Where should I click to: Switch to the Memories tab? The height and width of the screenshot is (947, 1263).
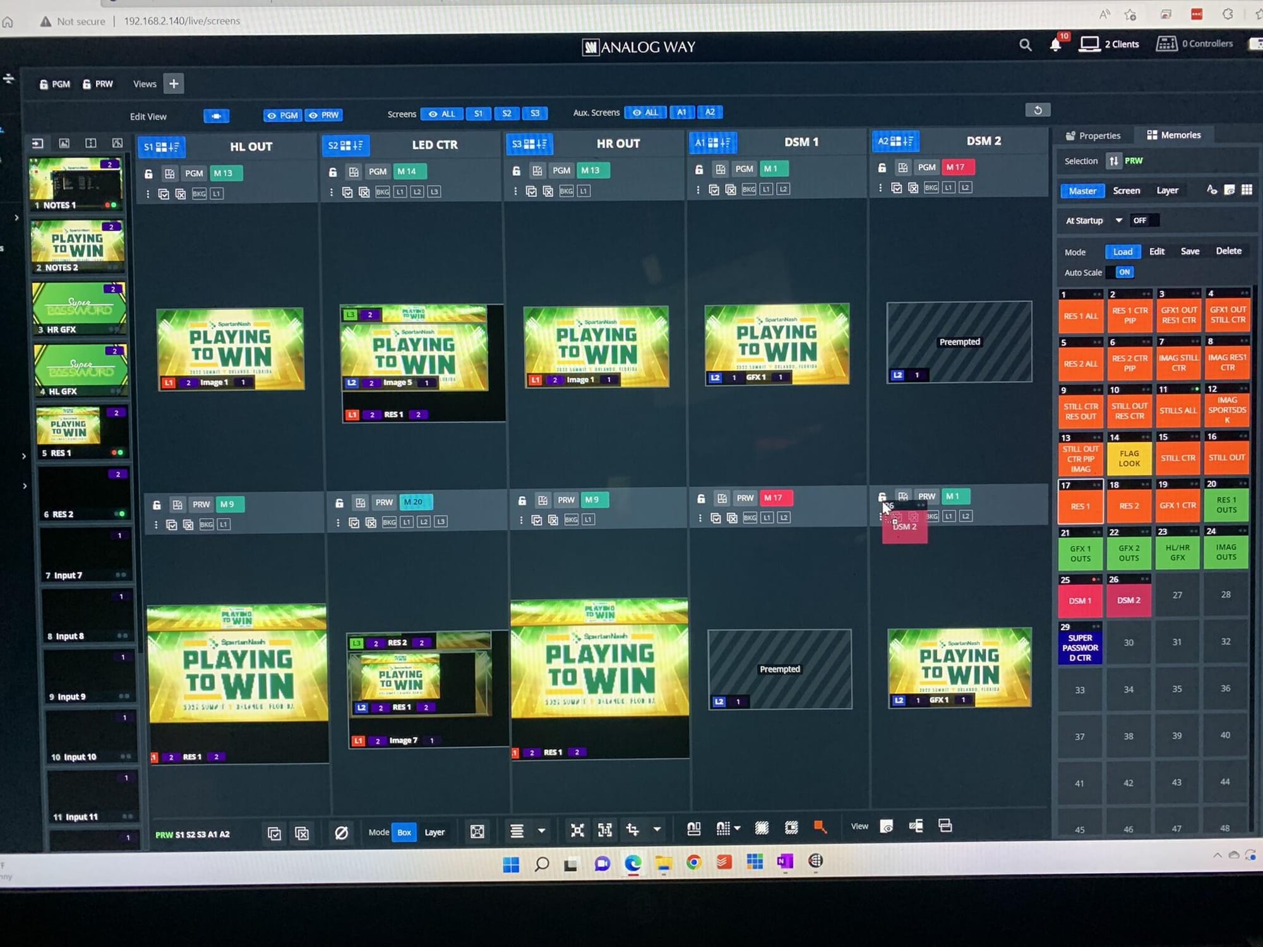(x=1174, y=135)
